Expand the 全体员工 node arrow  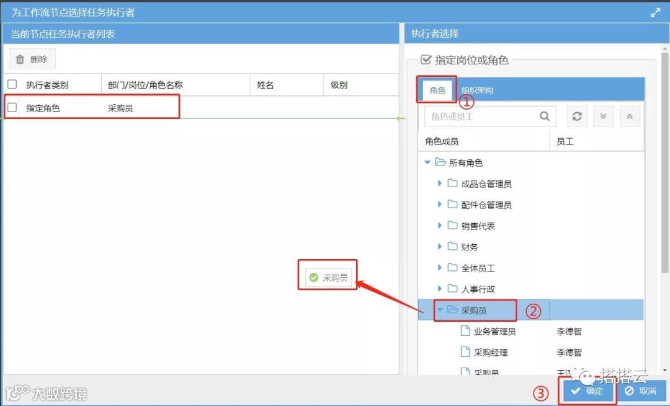[440, 267]
